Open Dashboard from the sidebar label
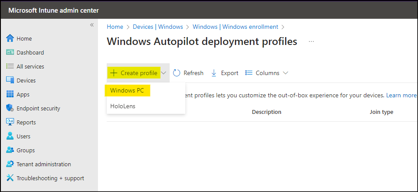 (30, 52)
